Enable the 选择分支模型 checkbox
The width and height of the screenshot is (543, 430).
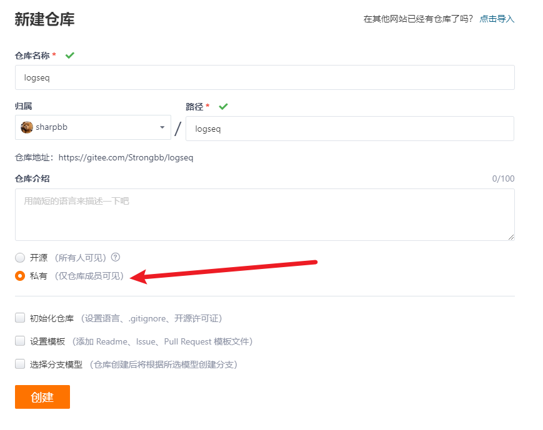click(x=20, y=364)
